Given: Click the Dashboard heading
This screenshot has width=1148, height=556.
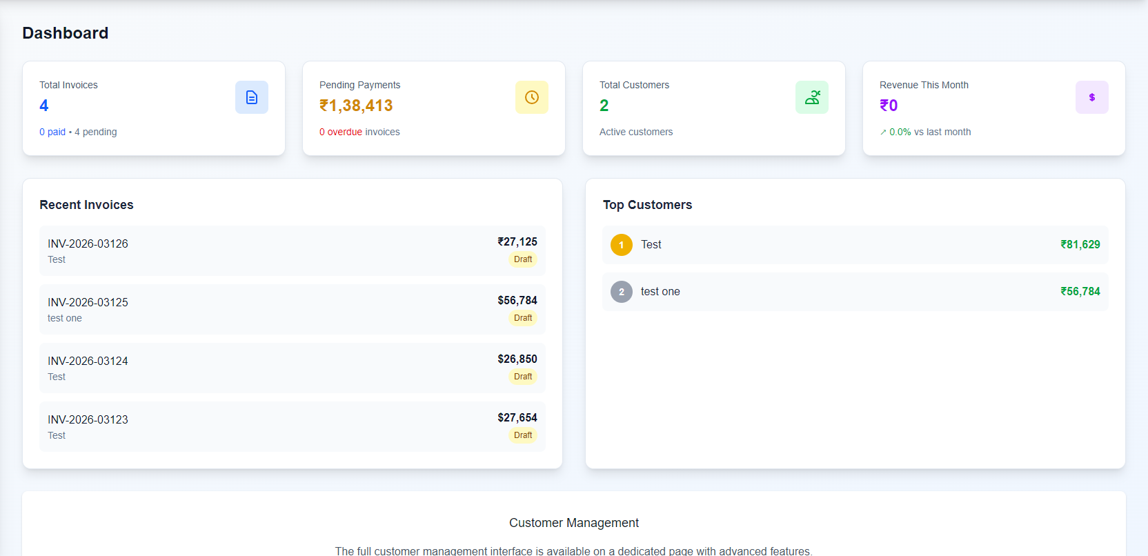Looking at the screenshot, I should [x=66, y=33].
